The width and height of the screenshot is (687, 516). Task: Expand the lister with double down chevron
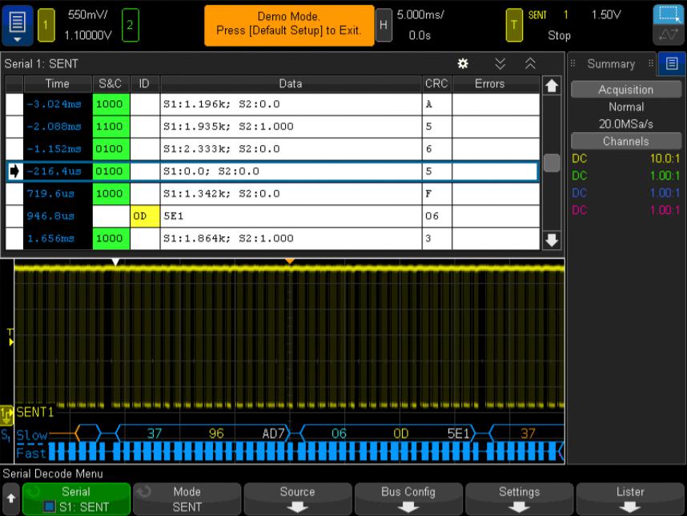click(500, 63)
